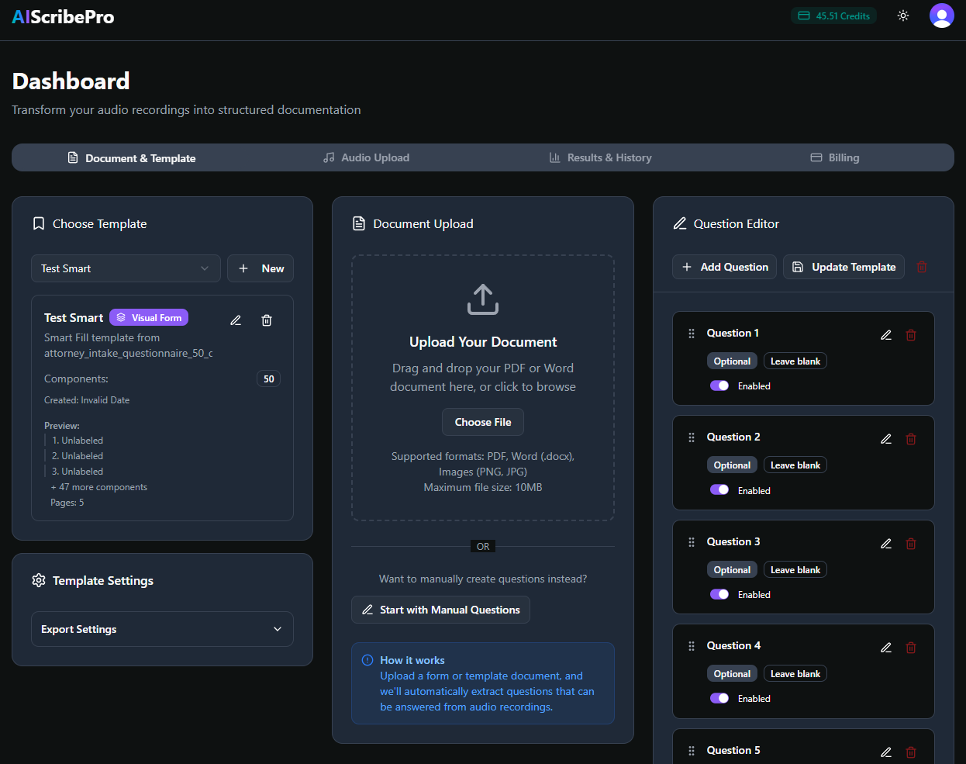The width and height of the screenshot is (966, 764).
Task: Toggle light/dark theme sun icon
Action: [x=903, y=16]
